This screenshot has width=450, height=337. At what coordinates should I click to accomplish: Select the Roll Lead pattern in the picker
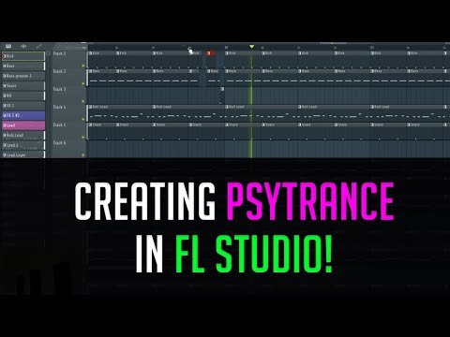(23, 136)
